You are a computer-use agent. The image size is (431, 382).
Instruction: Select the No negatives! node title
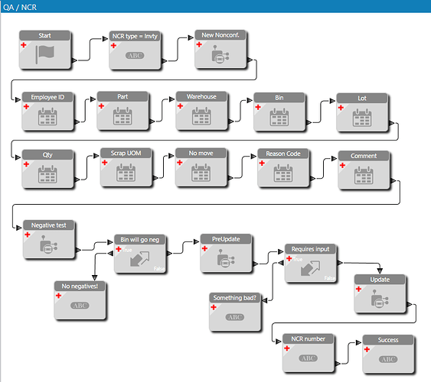coord(80,286)
